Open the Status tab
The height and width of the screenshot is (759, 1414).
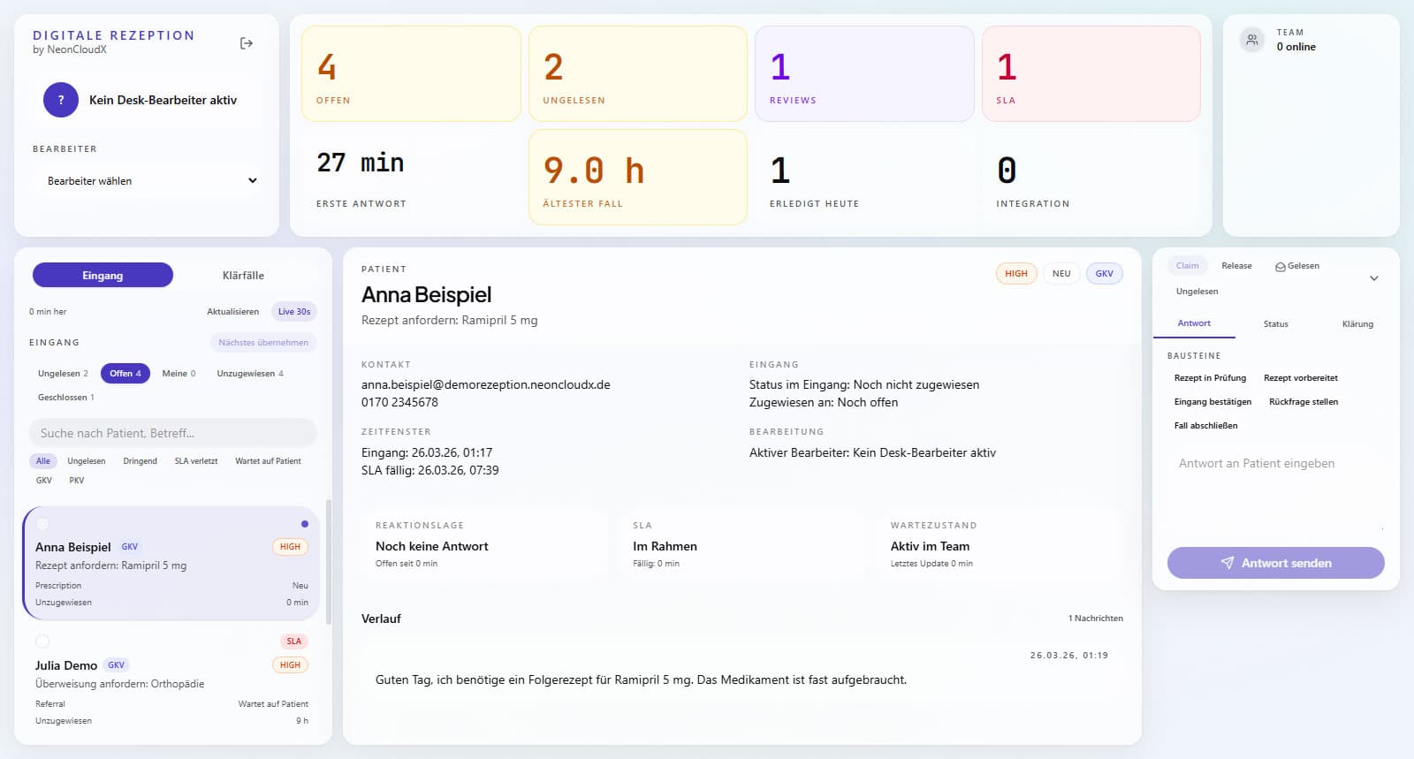pos(1275,324)
